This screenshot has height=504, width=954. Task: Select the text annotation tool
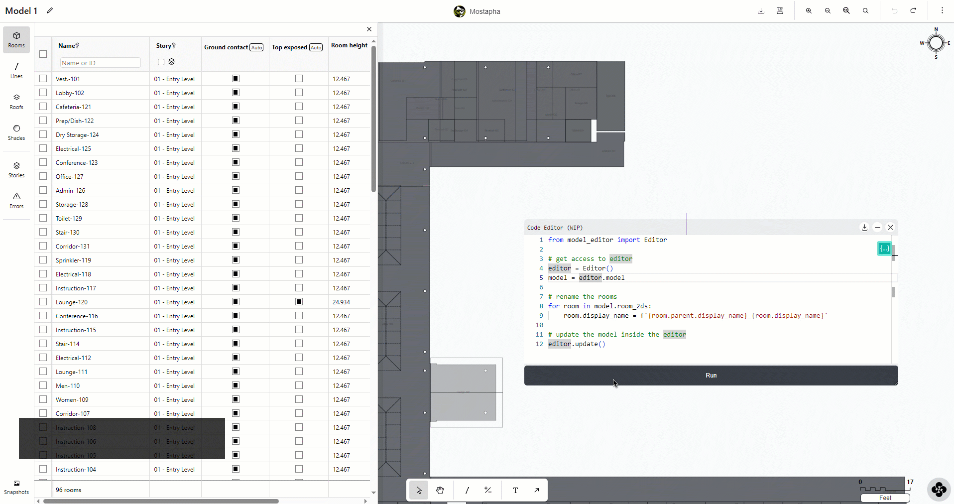coord(515,490)
